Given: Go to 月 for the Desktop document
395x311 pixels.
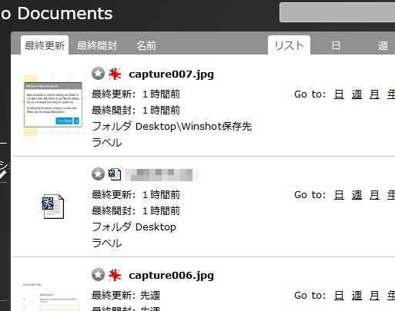Looking at the screenshot, I should 374,195.
